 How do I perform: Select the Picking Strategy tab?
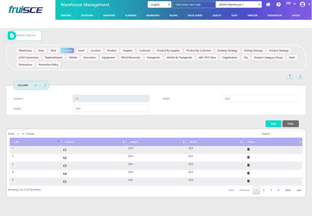(253, 50)
